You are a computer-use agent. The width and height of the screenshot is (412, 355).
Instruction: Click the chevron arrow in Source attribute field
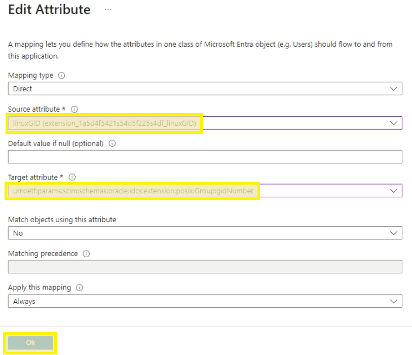pyautogui.click(x=393, y=123)
